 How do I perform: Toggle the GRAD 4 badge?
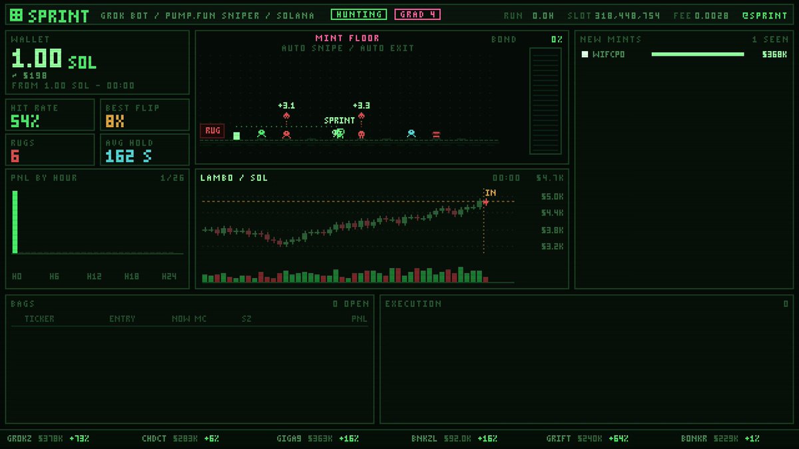pos(417,15)
